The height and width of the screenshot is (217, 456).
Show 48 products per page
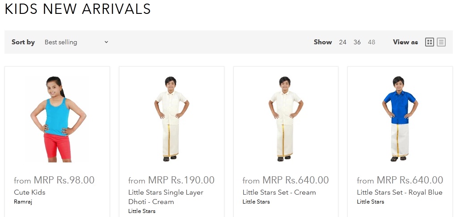(372, 42)
